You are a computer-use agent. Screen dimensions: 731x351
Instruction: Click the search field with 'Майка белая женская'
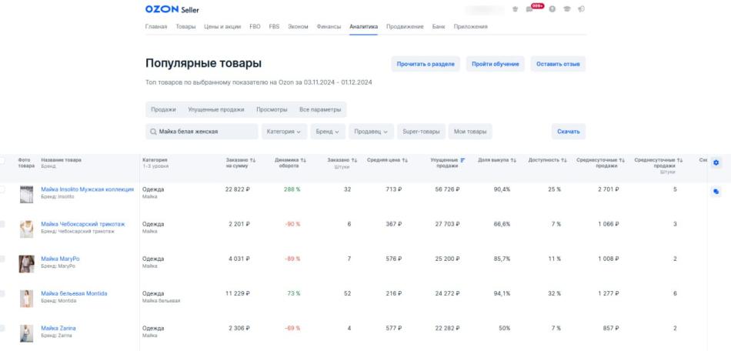pyautogui.click(x=202, y=132)
